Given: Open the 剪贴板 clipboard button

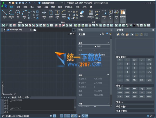Looking at the screenshot, I should tap(123, 14).
